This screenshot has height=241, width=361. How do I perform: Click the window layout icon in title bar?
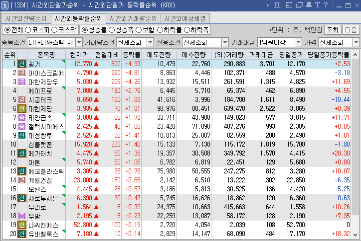tap(289, 5)
